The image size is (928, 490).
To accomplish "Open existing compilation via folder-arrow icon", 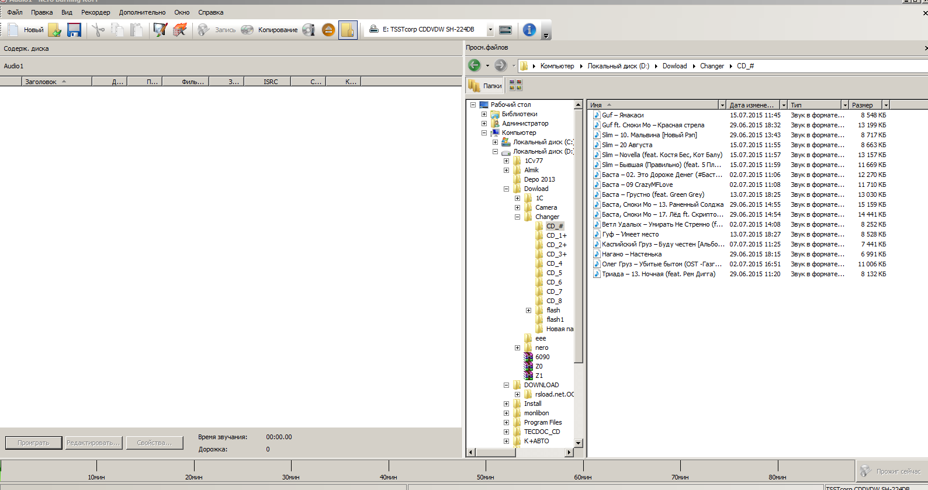I will [55, 30].
